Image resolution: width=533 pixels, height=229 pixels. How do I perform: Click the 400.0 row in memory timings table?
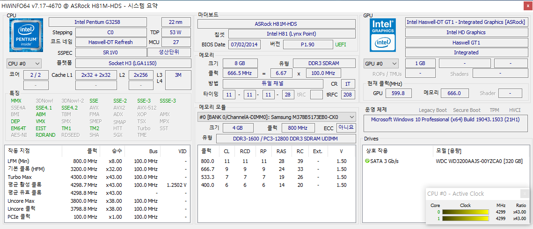(x=277, y=185)
